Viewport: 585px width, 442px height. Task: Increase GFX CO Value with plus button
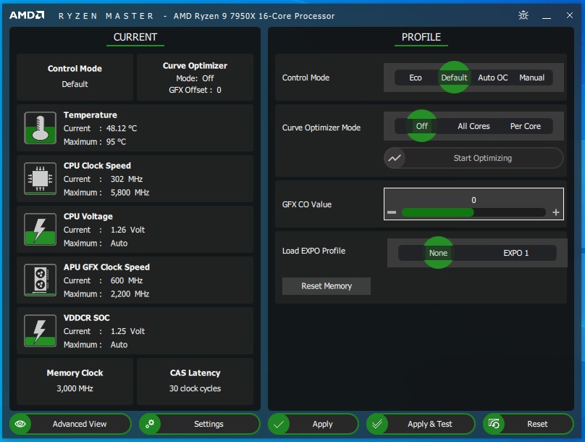click(x=556, y=212)
